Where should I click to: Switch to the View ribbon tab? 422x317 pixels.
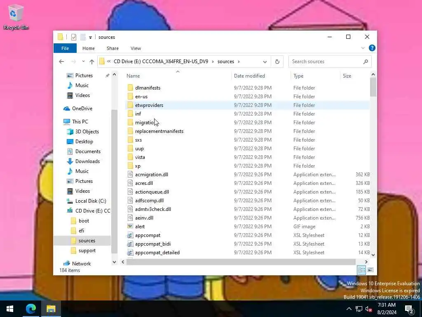(136, 48)
